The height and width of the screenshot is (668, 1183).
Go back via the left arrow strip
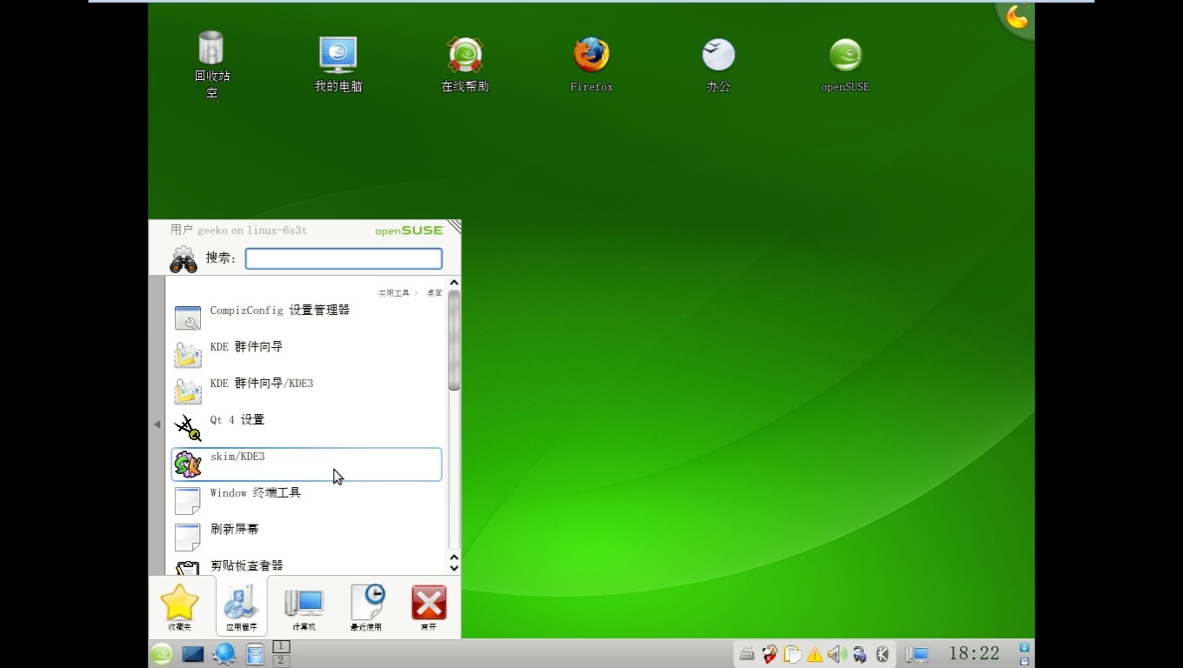[x=157, y=424]
